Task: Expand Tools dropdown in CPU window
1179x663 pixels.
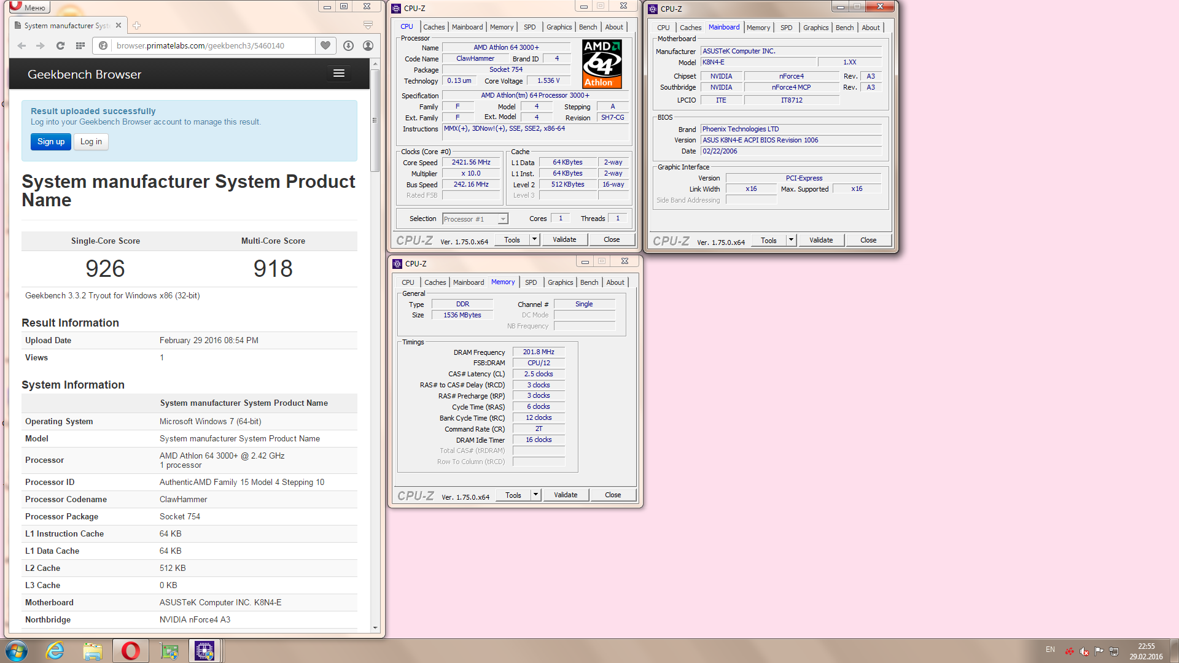Action: (534, 239)
